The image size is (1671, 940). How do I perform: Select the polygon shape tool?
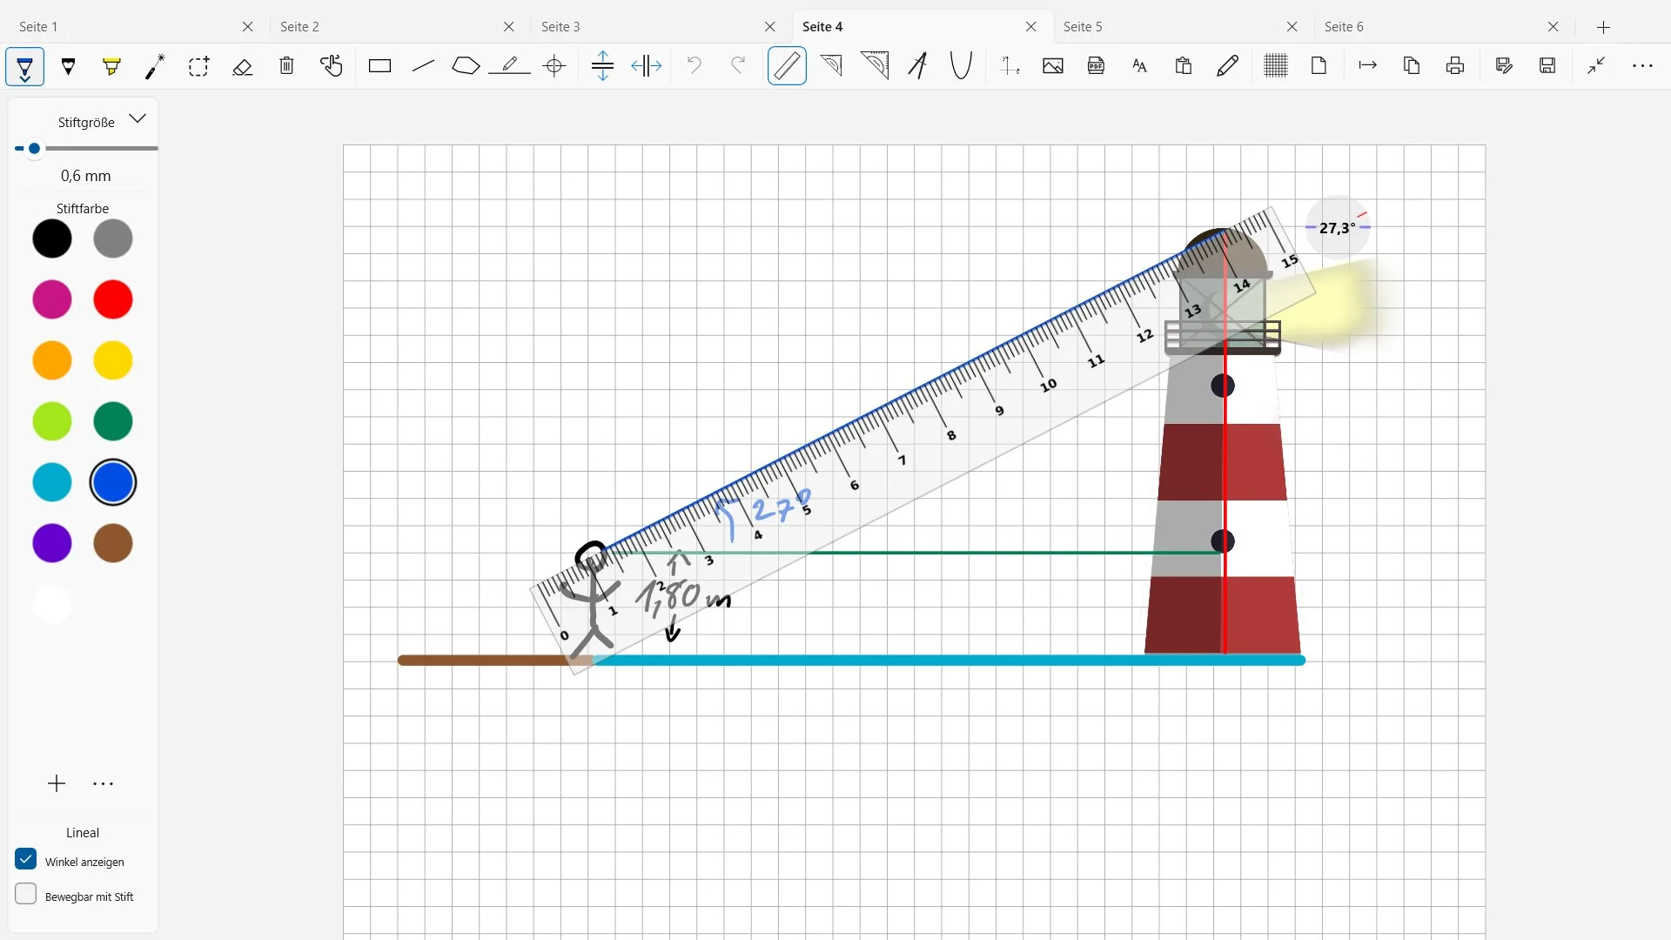pyautogui.click(x=466, y=66)
